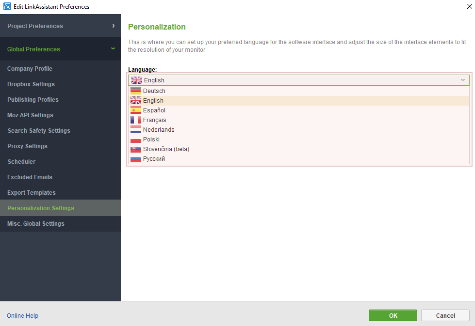
Task: Go to Proxy Settings
Action: [x=60, y=146]
